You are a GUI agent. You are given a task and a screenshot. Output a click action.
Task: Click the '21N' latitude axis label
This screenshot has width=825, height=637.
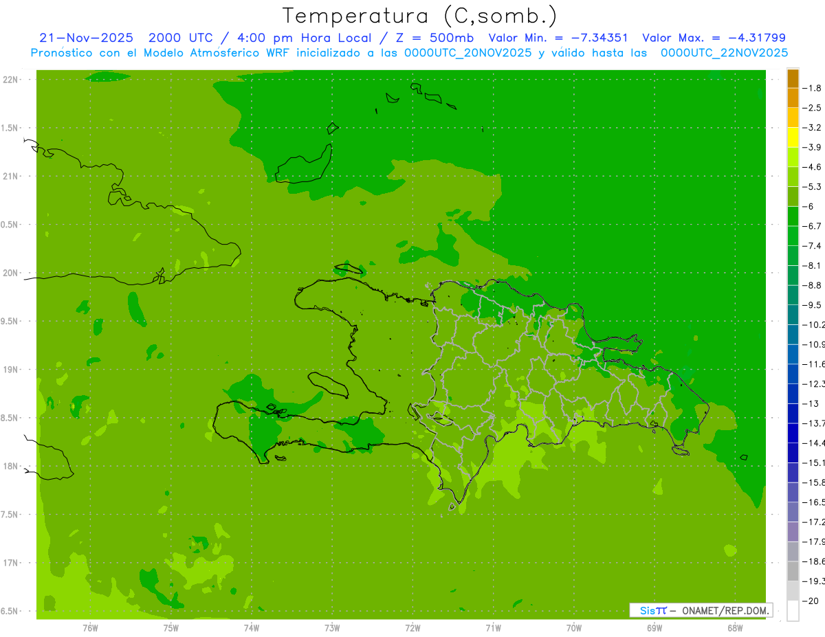point(10,176)
